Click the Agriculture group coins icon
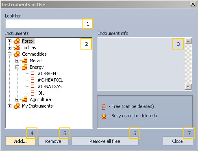Image resolution: width=198 pixels, height=151 pixels. pos(25,99)
